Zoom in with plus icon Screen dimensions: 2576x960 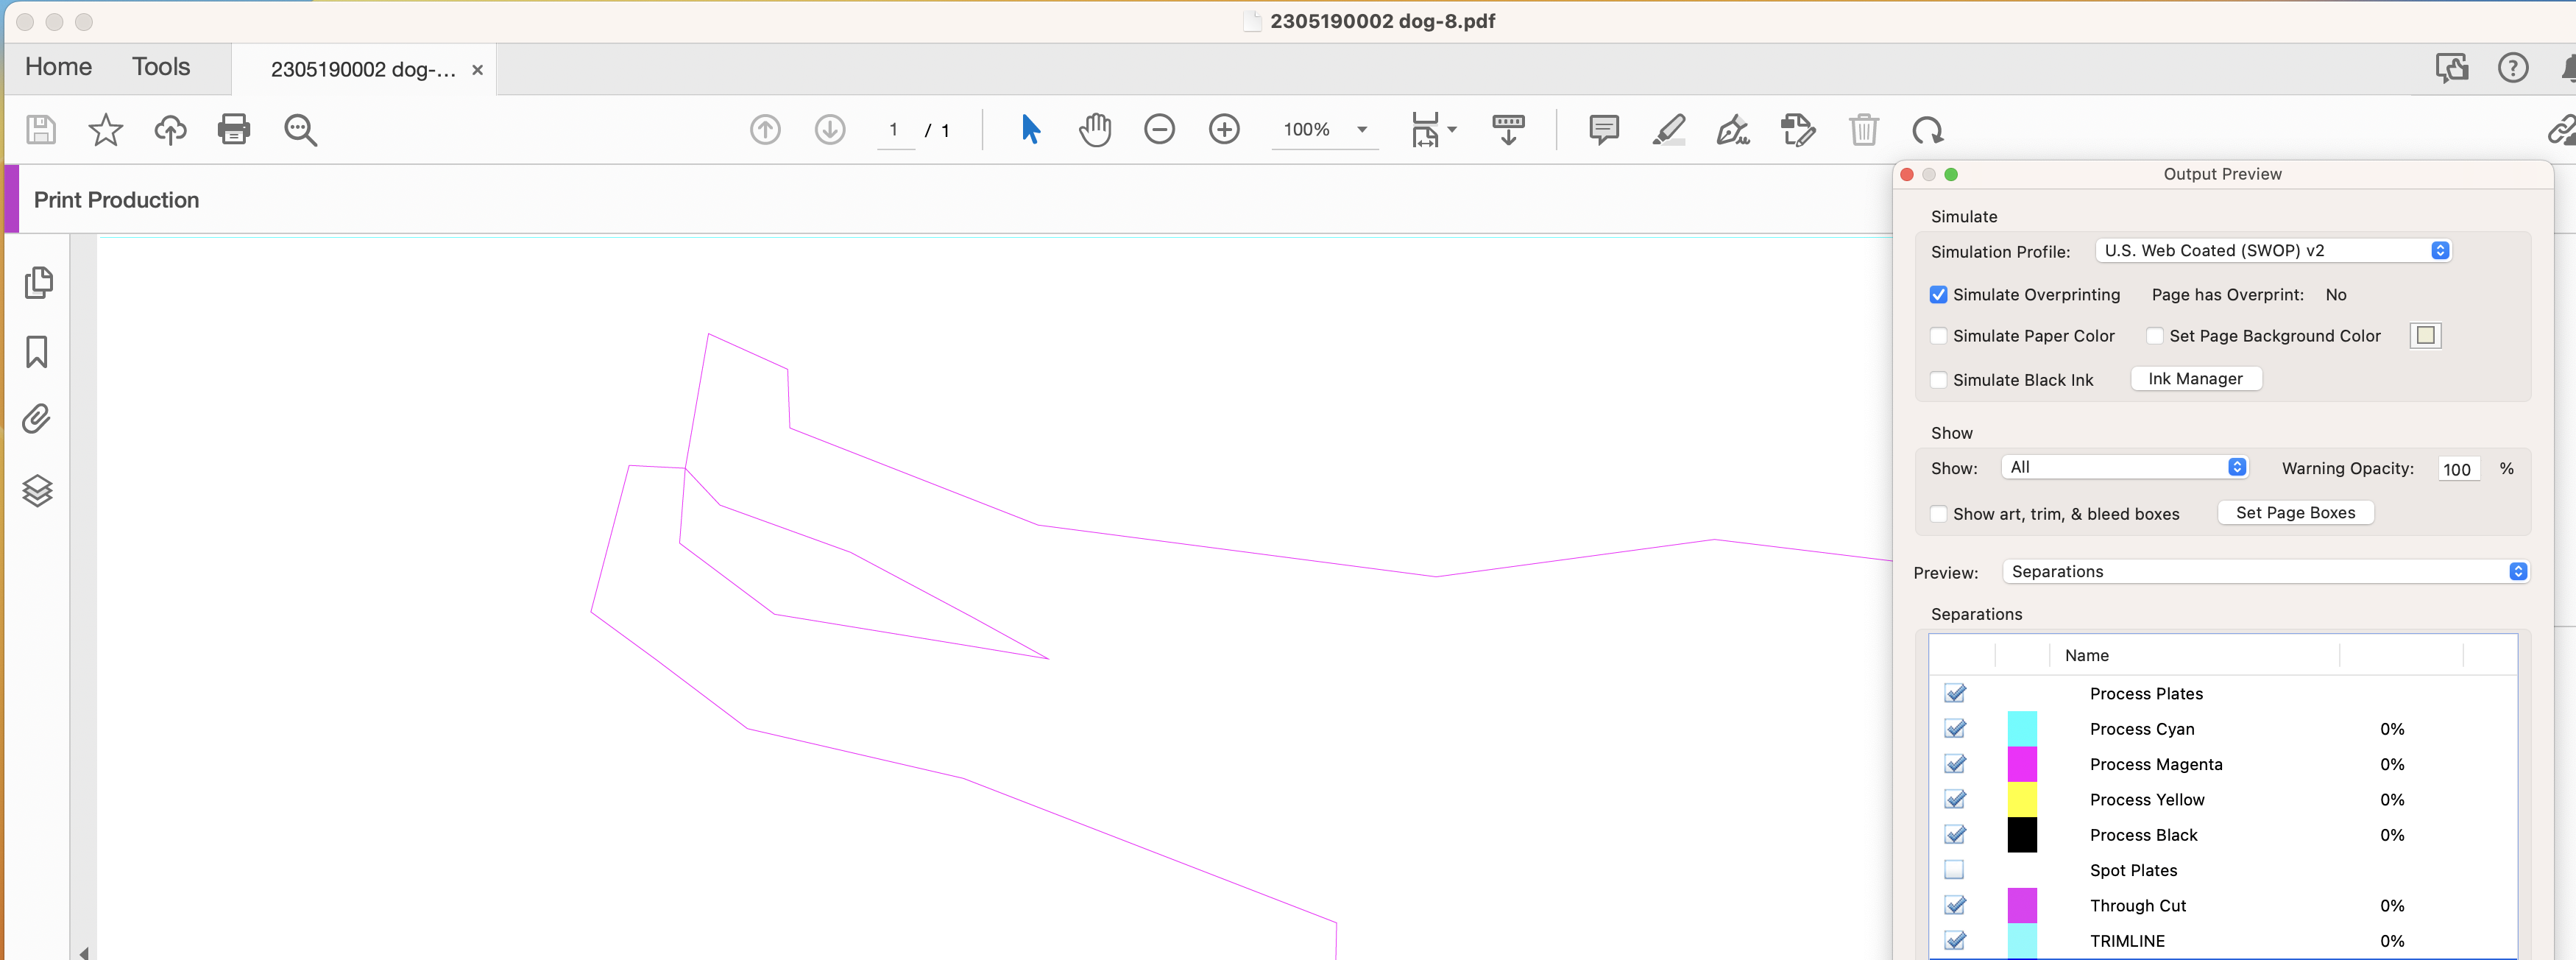point(1224,130)
